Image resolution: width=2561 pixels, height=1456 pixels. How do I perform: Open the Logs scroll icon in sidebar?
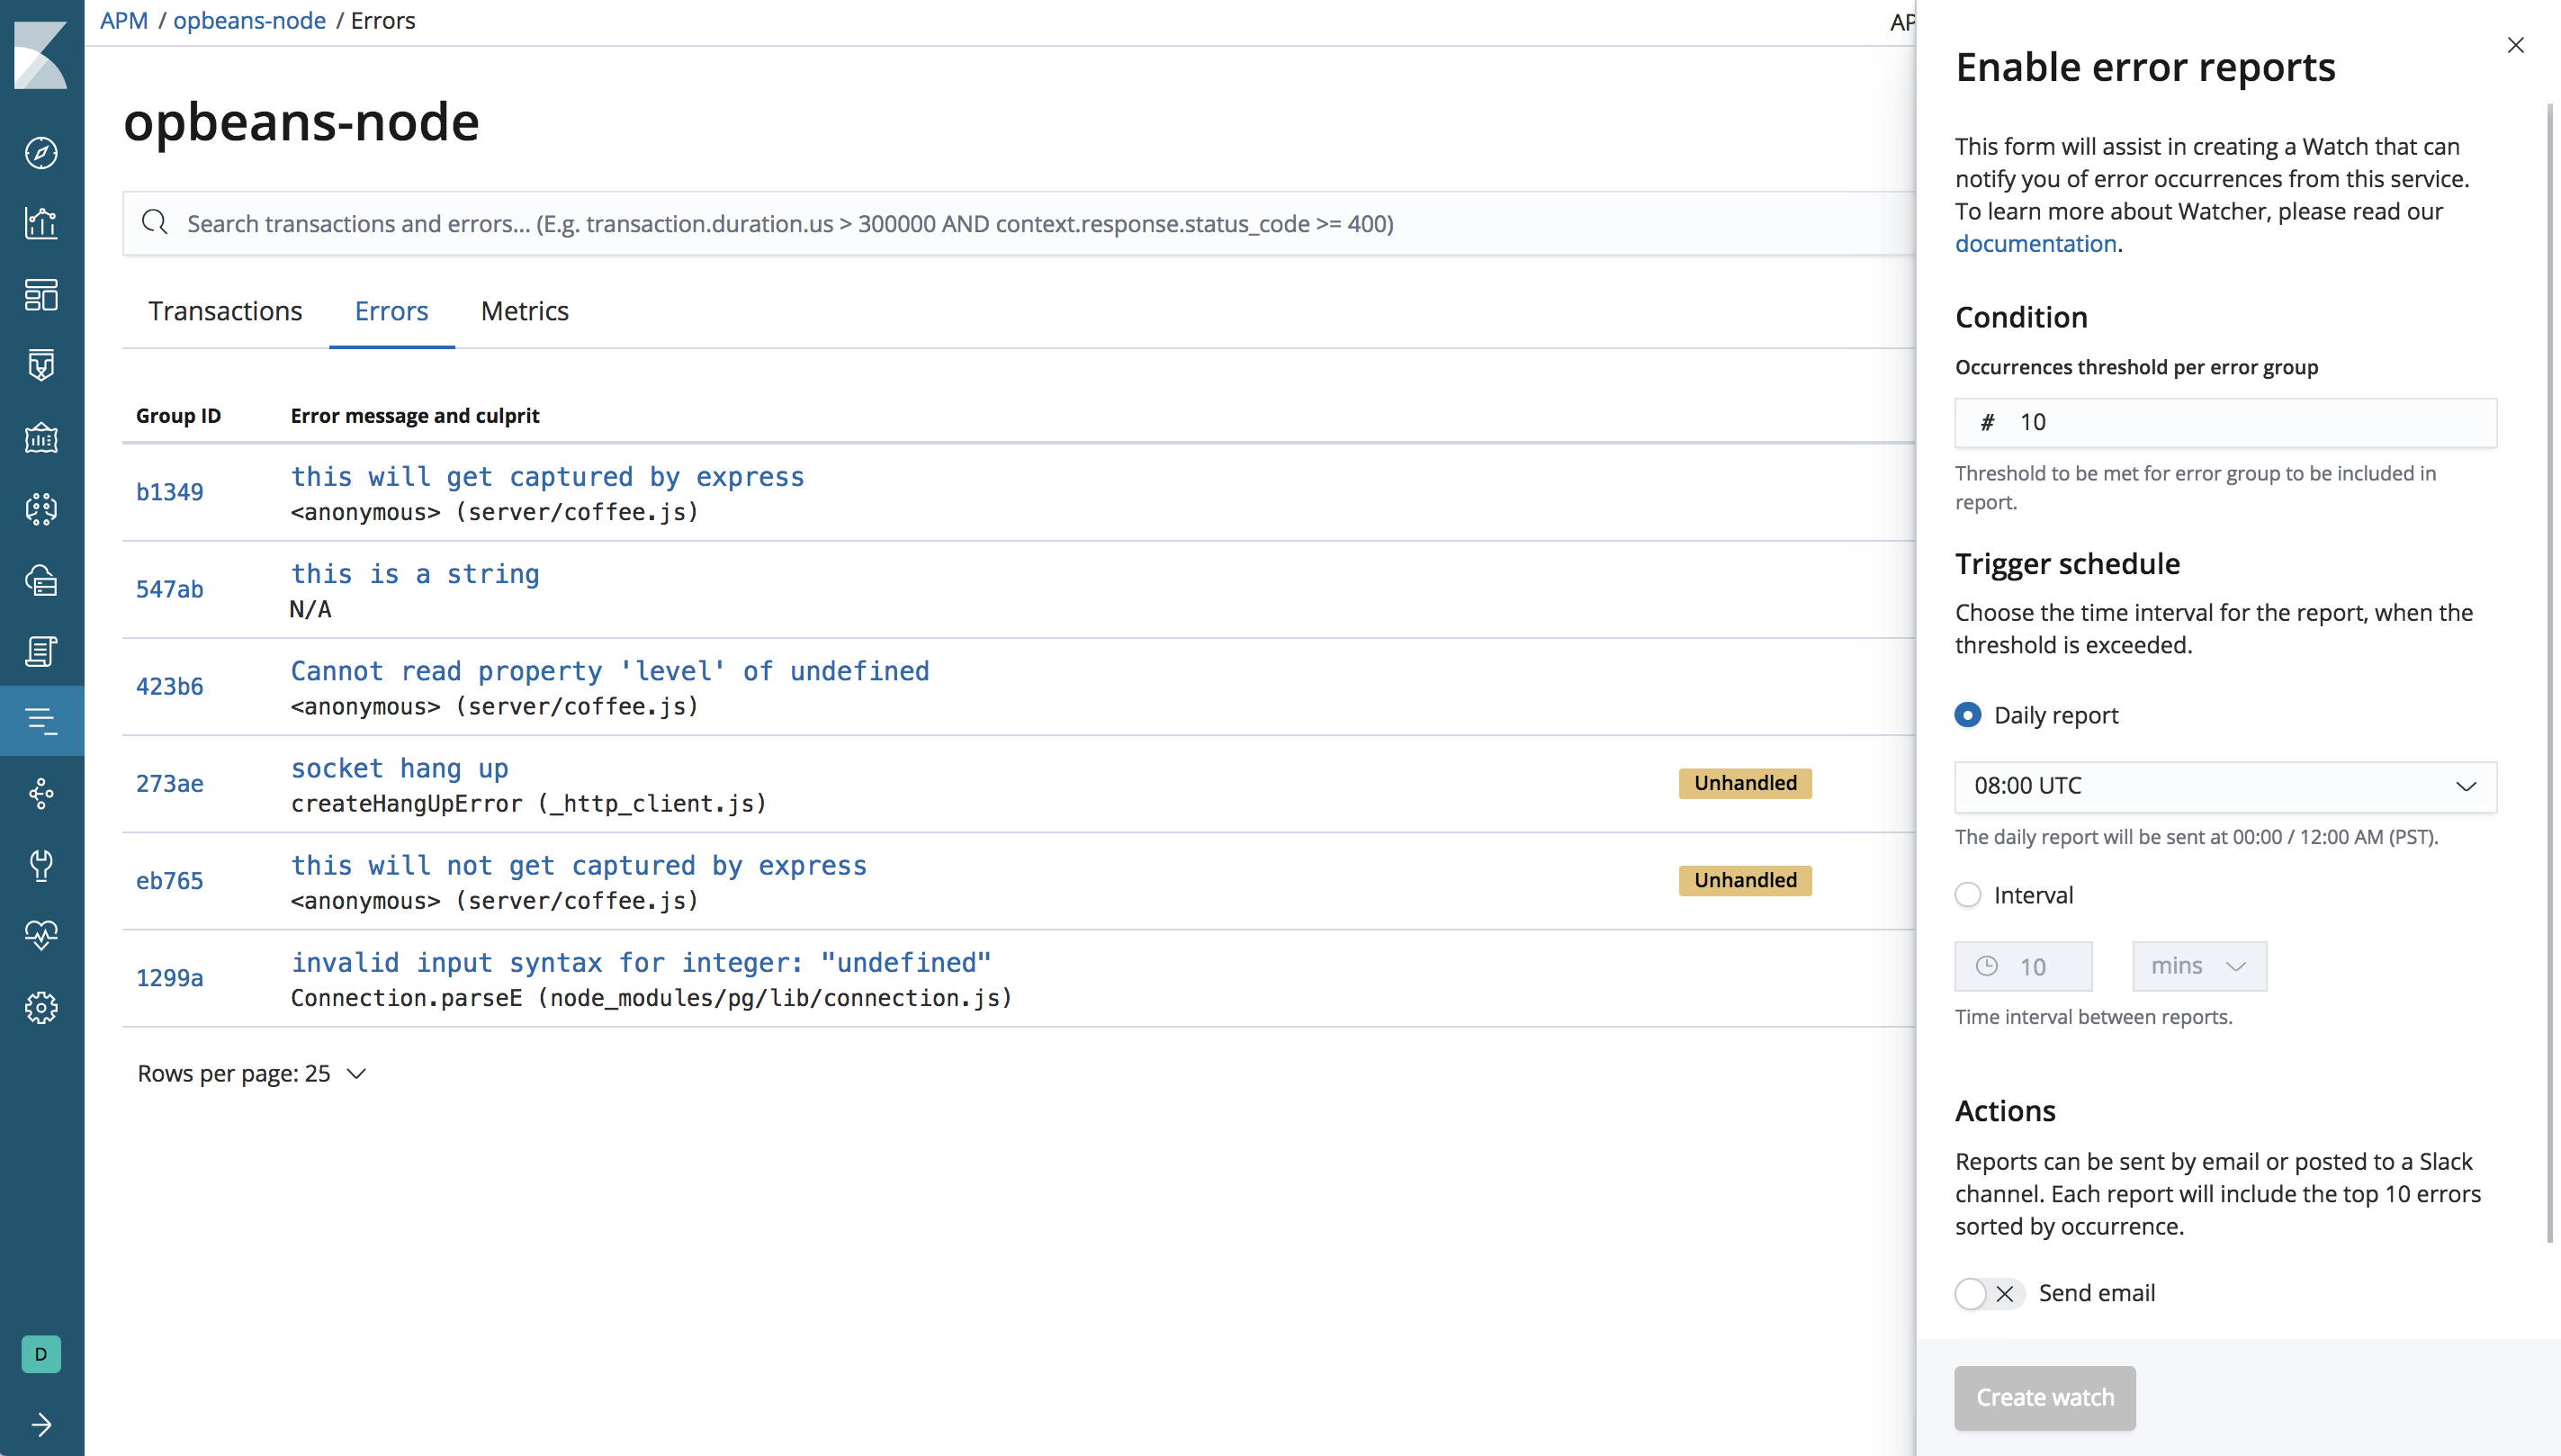tap(41, 652)
